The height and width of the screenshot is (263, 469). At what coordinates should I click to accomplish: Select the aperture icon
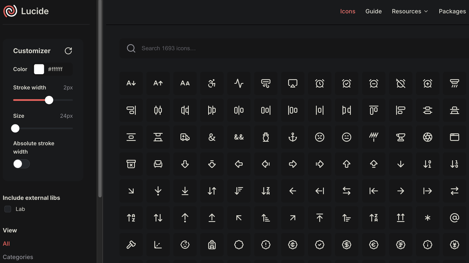coord(428,137)
